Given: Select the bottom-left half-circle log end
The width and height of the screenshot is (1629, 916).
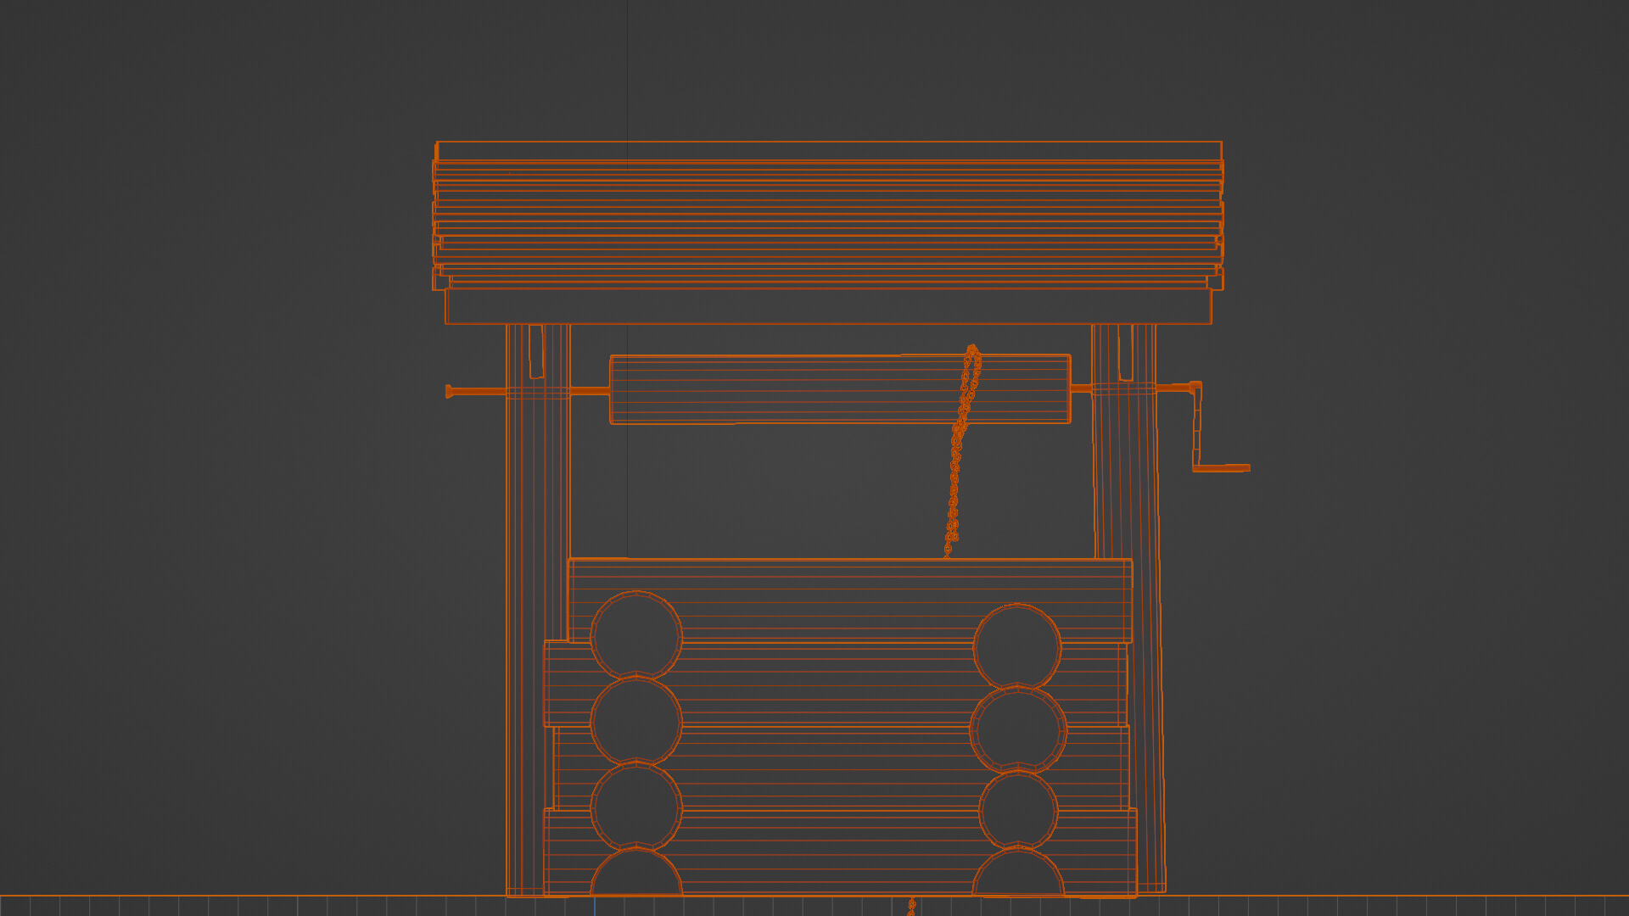Looking at the screenshot, I should [636, 875].
